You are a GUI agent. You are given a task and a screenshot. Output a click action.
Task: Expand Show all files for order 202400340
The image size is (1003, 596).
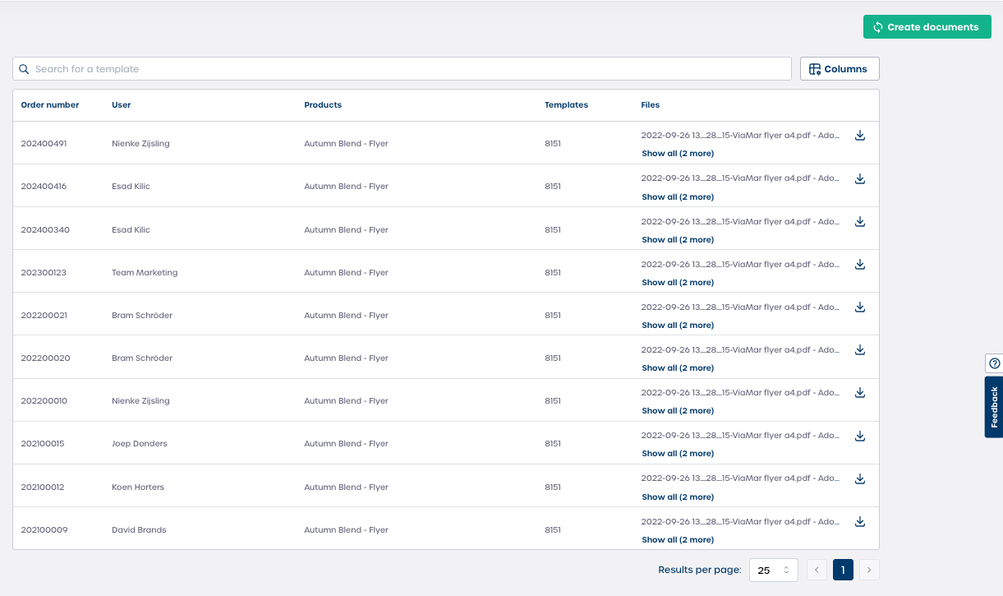[677, 240]
